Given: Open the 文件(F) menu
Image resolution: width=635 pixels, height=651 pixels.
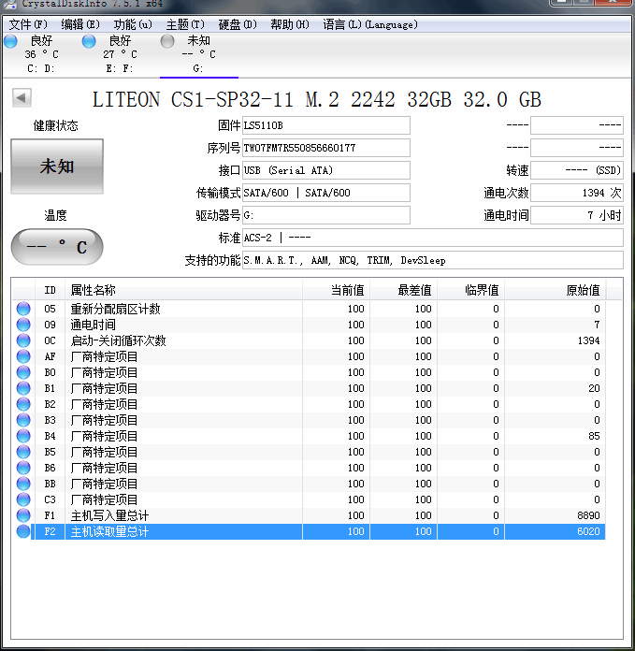Looking at the screenshot, I should tap(28, 25).
